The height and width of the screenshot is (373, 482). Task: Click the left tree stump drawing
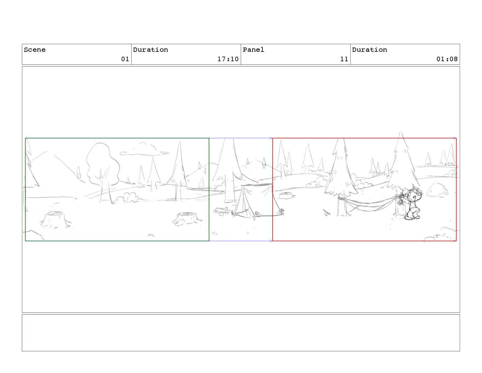55,219
